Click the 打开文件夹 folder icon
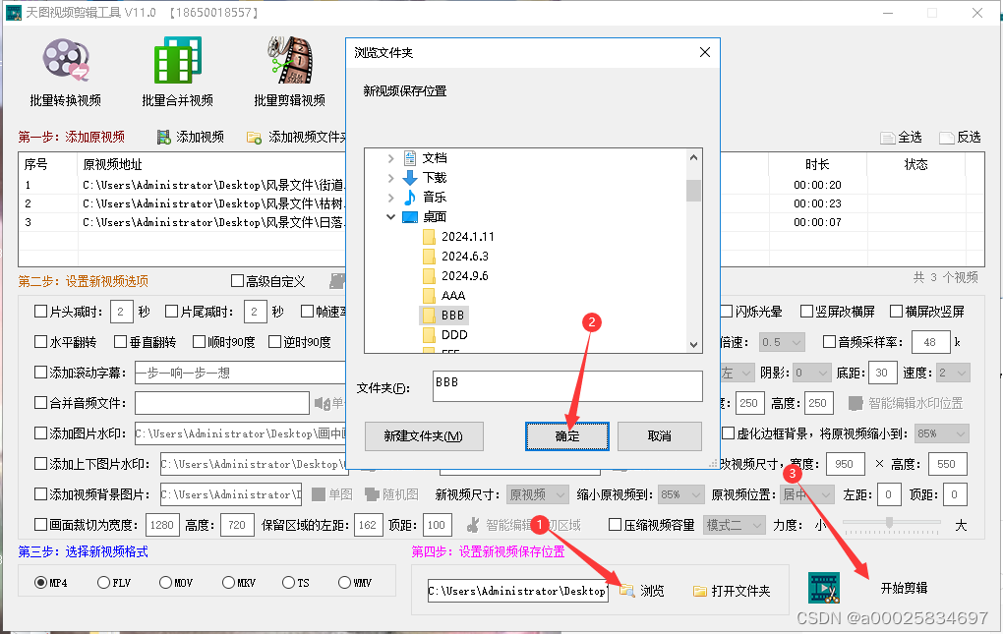 [700, 591]
